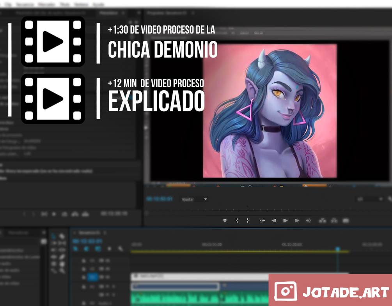Viewport: 392px width, 306px height.
Task: Click the blue timeline playhead marker
Action: click(x=338, y=249)
